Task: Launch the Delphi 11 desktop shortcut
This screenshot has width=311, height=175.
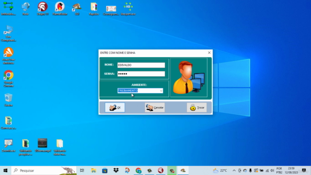Action: click(43, 9)
